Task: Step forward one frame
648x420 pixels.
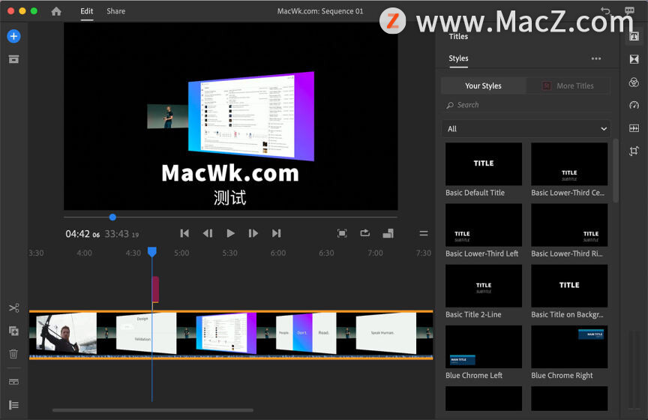Action: (x=253, y=233)
